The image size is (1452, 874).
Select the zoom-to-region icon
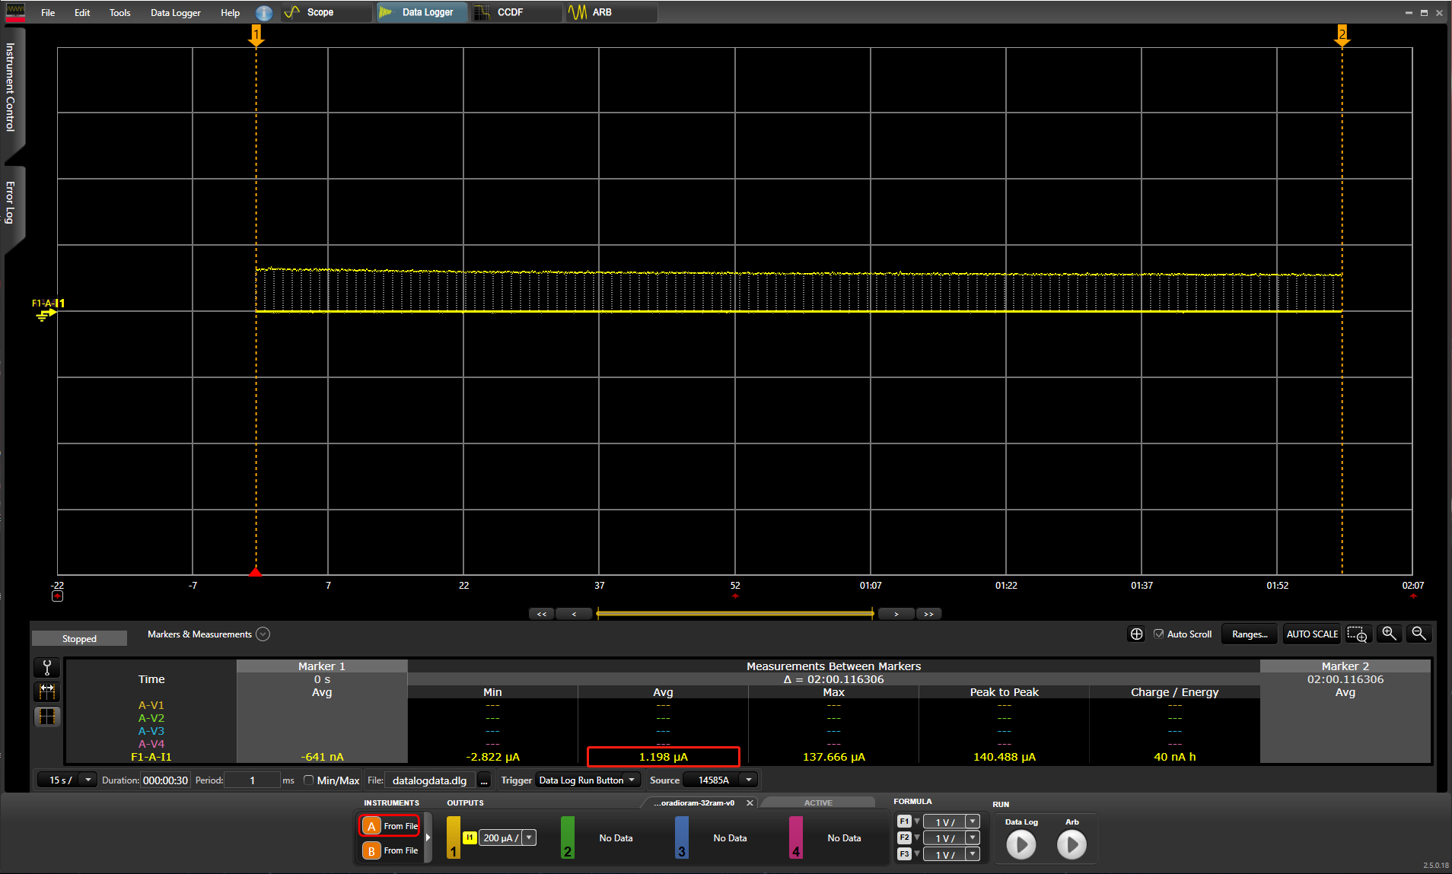(x=1358, y=634)
